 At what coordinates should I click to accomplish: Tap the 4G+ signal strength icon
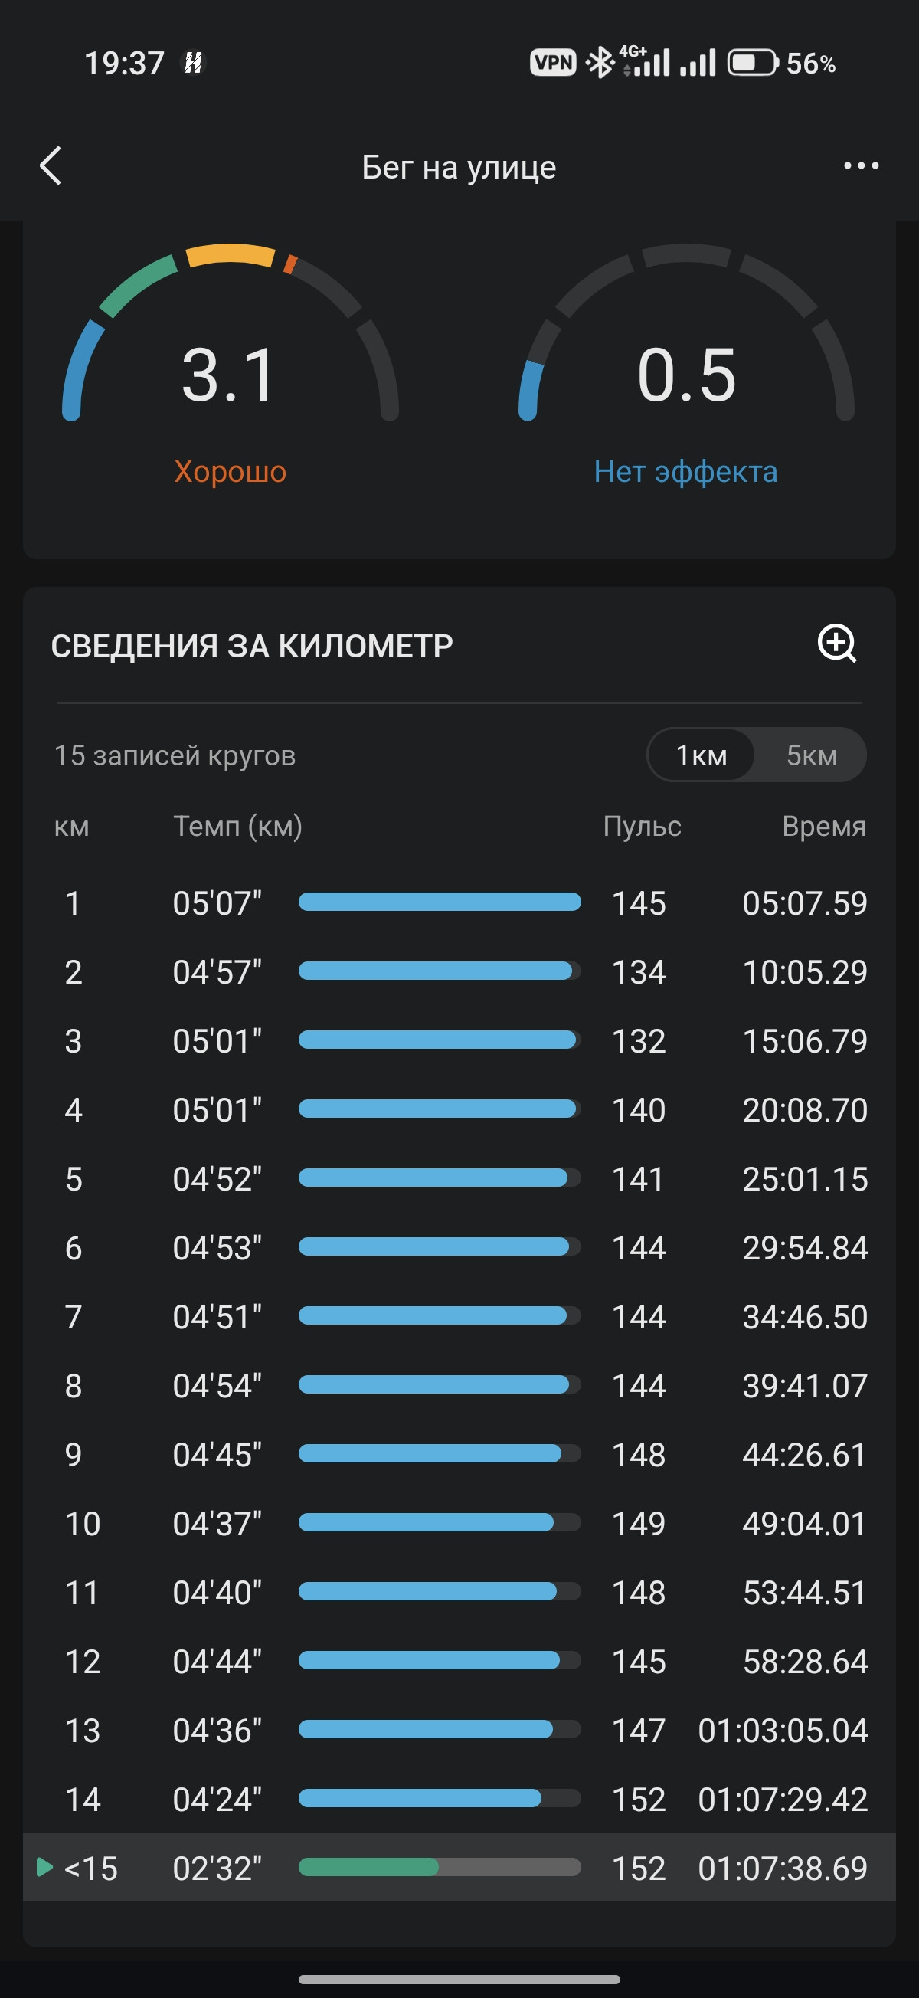pos(646,61)
